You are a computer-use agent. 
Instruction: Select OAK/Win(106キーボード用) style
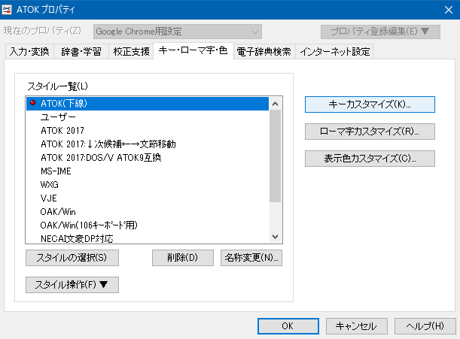point(148,225)
